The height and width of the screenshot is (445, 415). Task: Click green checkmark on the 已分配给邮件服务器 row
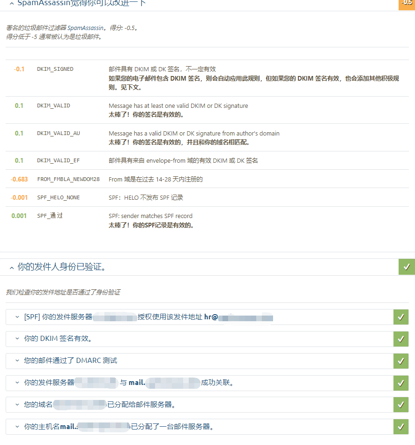[x=401, y=405]
